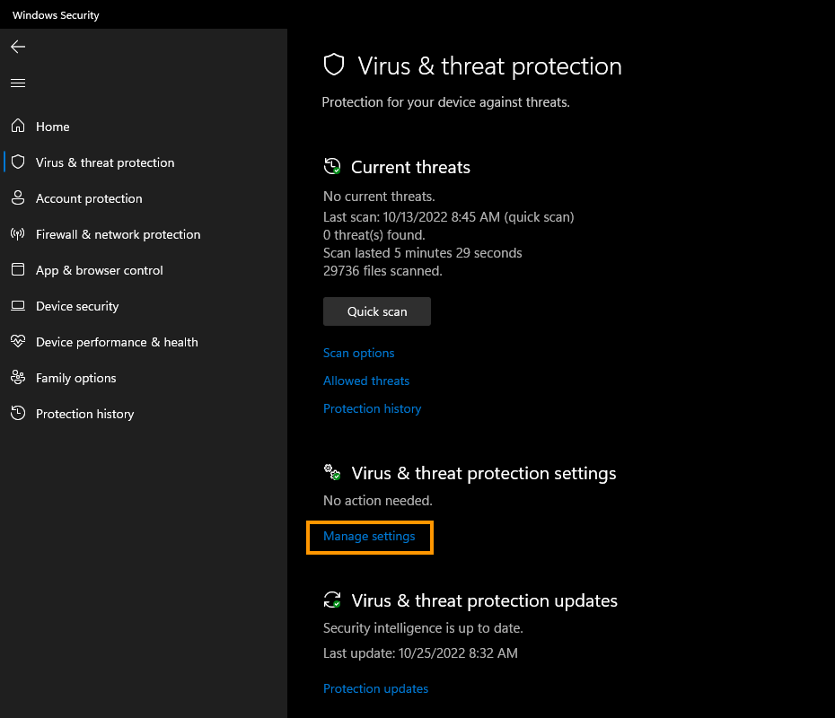This screenshot has height=718, width=835.
Task: Click the Current threats heading
Action: [410, 167]
